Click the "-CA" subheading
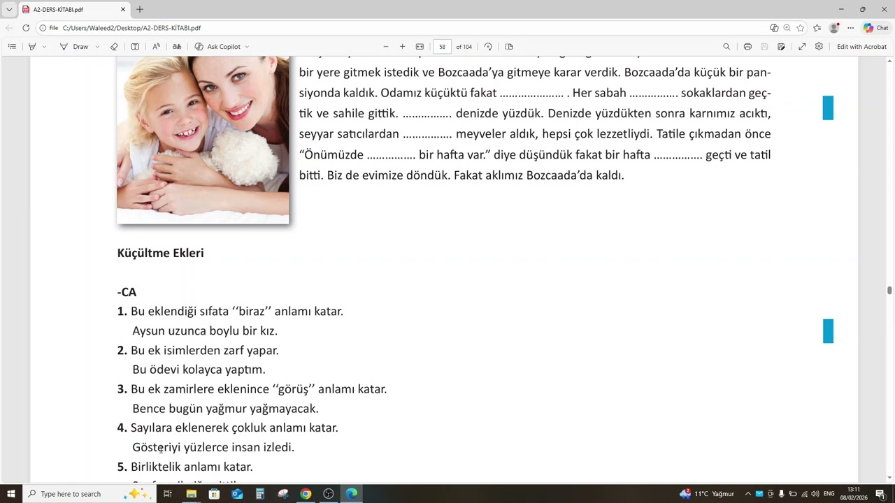This screenshot has height=503, width=895. pos(127,292)
